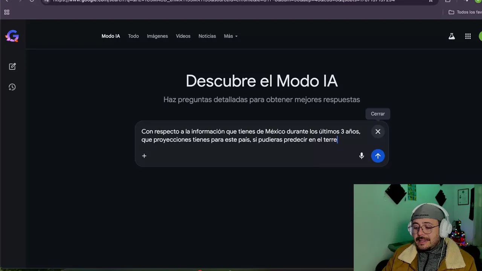Switch to the Imágenes tab
Image resolution: width=482 pixels, height=271 pixels.
click(x=157, y=36)
